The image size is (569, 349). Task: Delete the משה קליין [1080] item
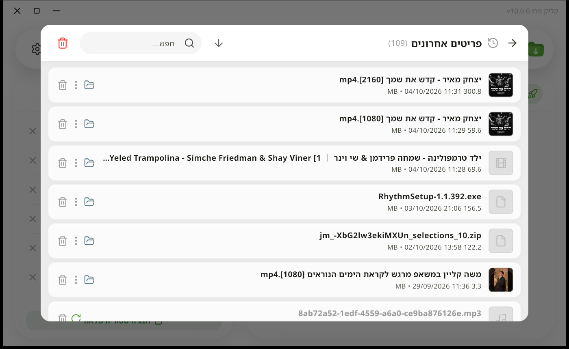(x=62, y=280)
